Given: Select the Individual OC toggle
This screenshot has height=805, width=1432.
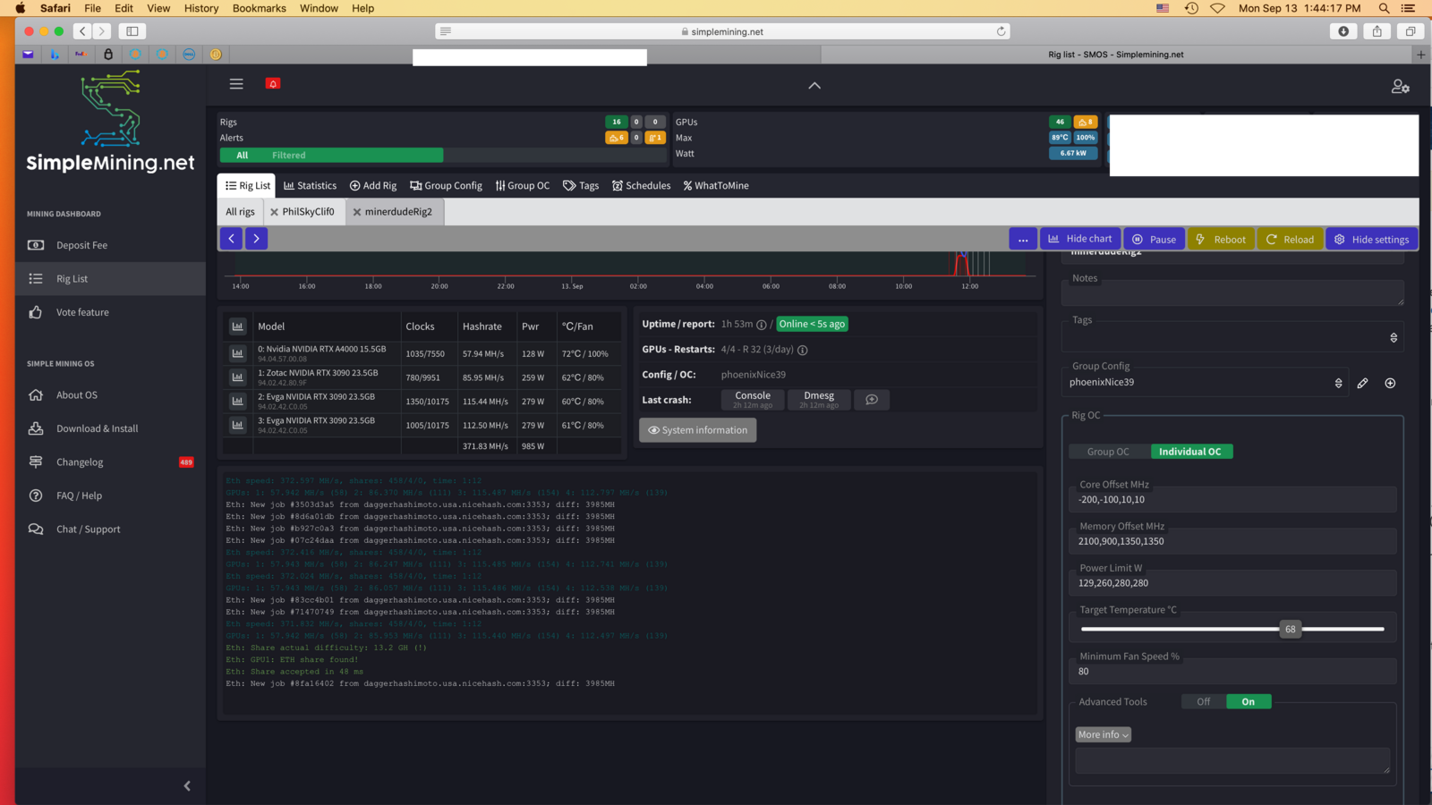Looking at the screenshot, I should pos(1190,452).
